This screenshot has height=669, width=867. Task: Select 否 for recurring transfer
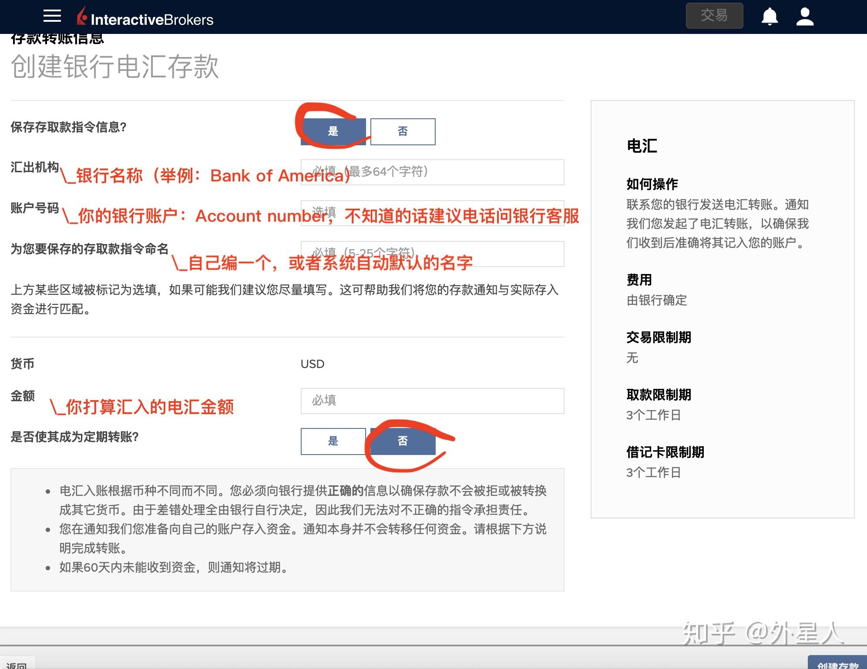coord(403,441)
